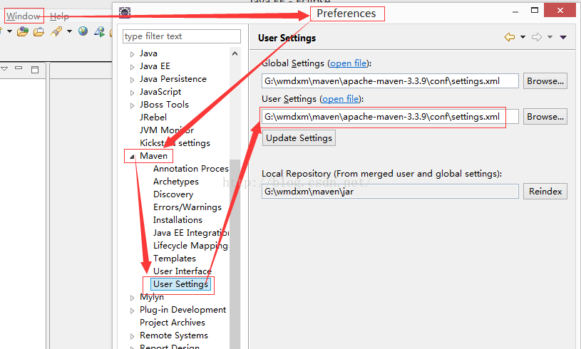This screenshot has height=349, width=581.
Task: Expand the JBoss Tools node
Action: click(133, 105)
